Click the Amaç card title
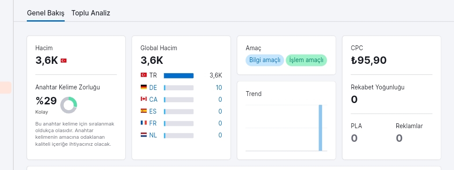 (253, 48)
